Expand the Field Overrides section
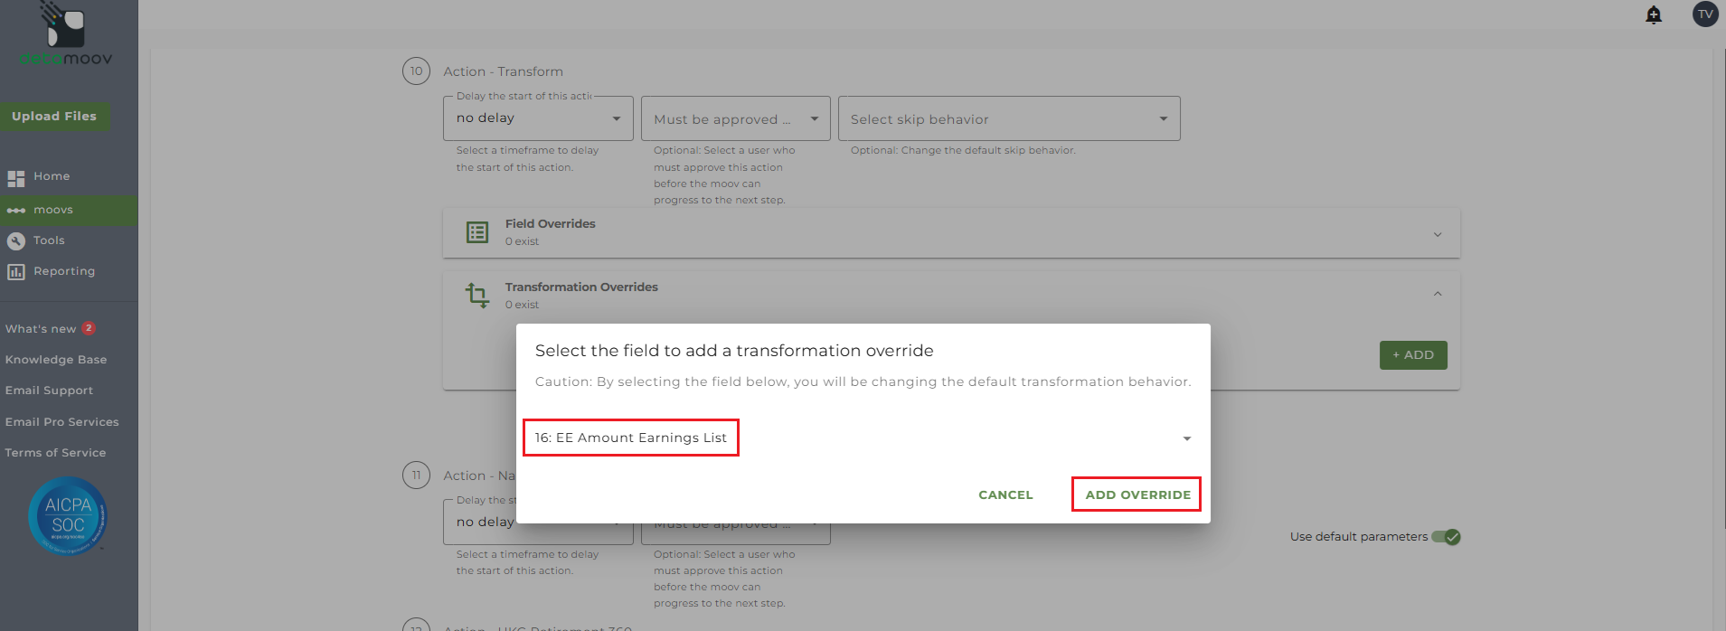The width and height of the screenshot is (1726, 631). point(1437,234)
